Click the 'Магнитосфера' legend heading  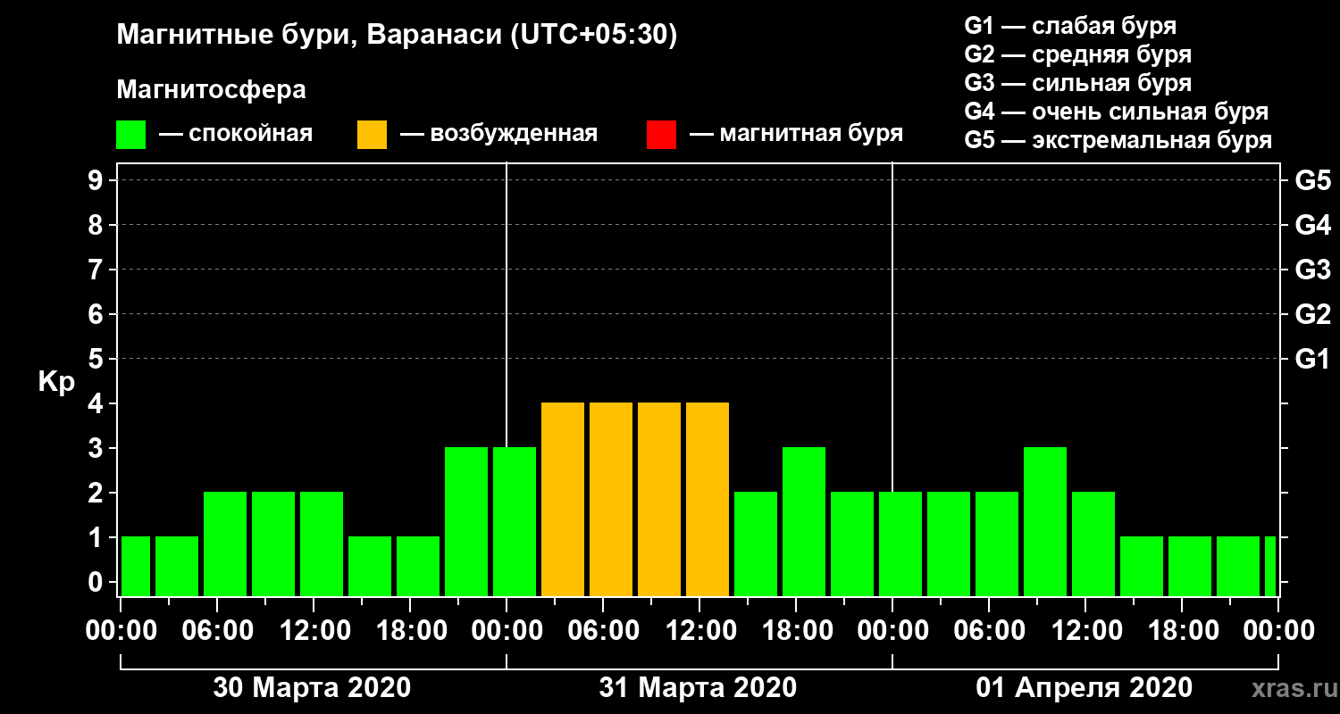click(211, 90)
